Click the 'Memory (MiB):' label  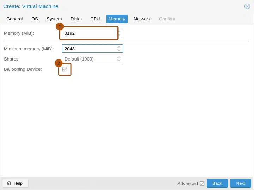coord(19,33)
